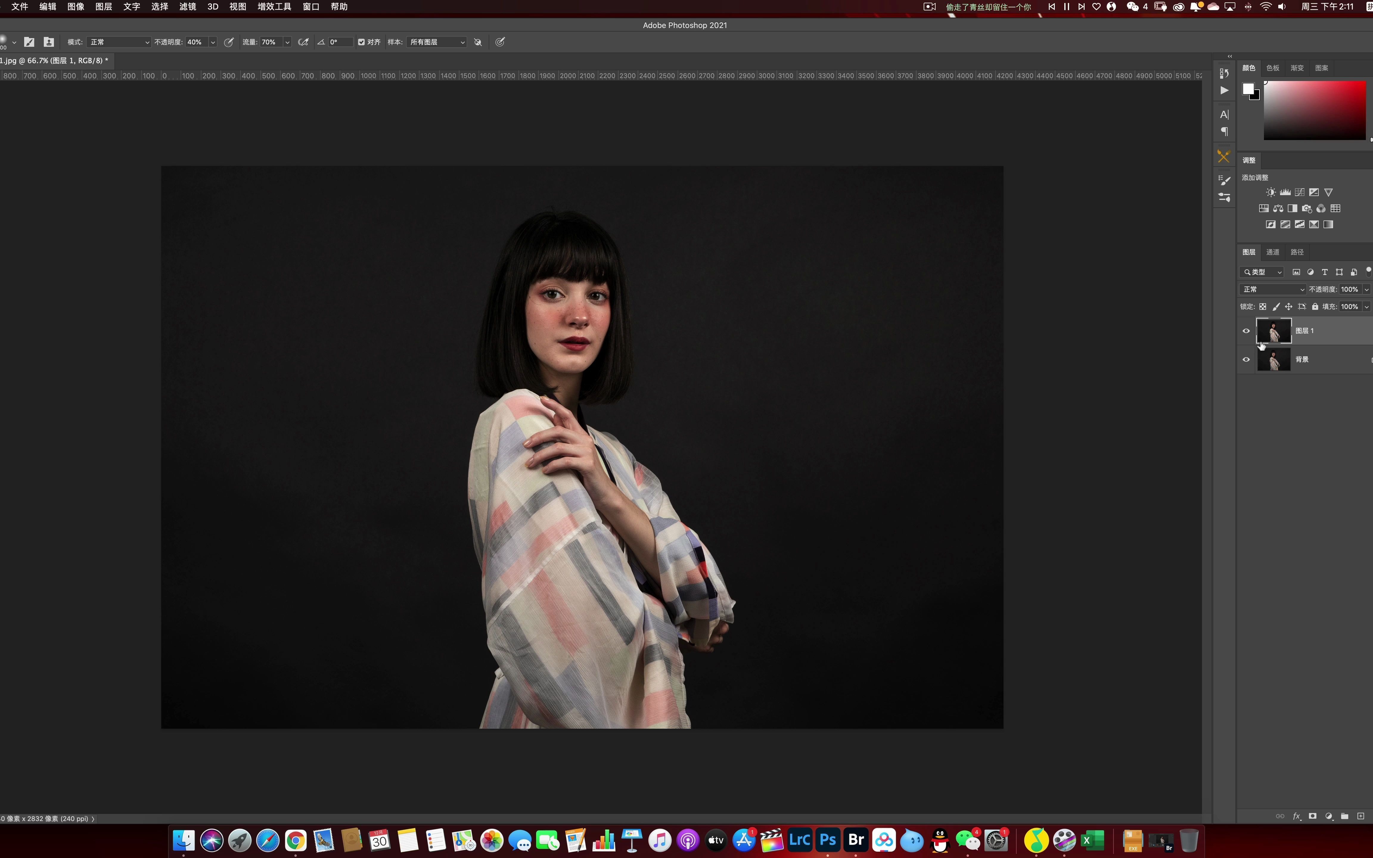Hide the 图层 1 layer visibility eye

coord(1246,331)
